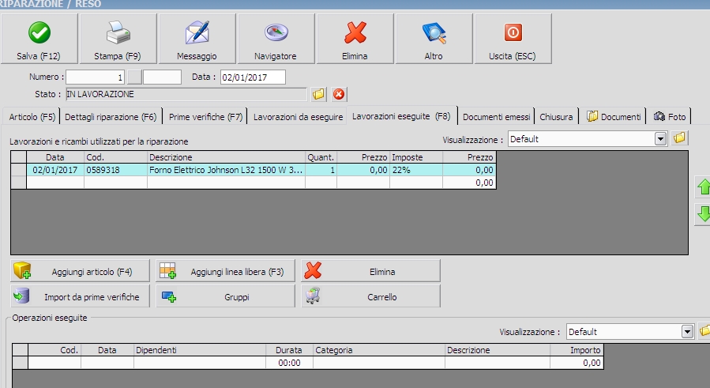Click the green Salva (F12) checkmark icon
Image resolution: width=710 pixels, height=388 pixels.
point(39,32)
